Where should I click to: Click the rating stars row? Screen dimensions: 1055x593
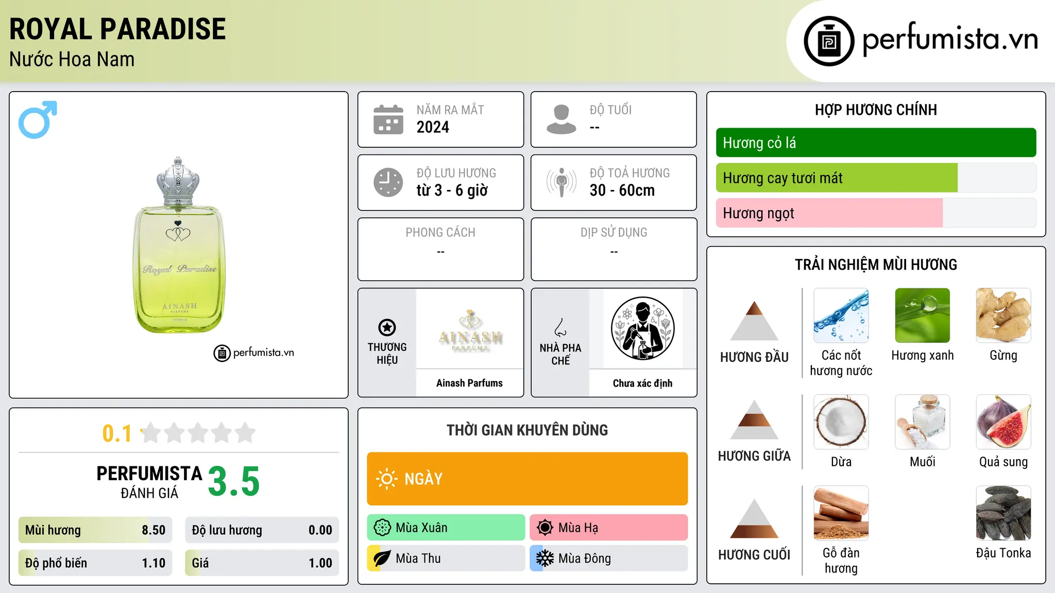198,433
